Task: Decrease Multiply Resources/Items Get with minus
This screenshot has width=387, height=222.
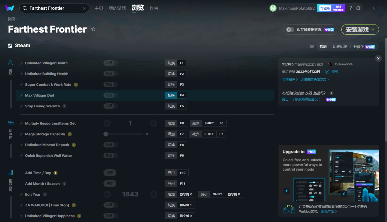Action: pos(107,123)
